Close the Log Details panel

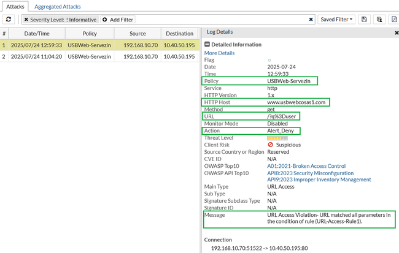pyautogui.click(x=396, y=32)
